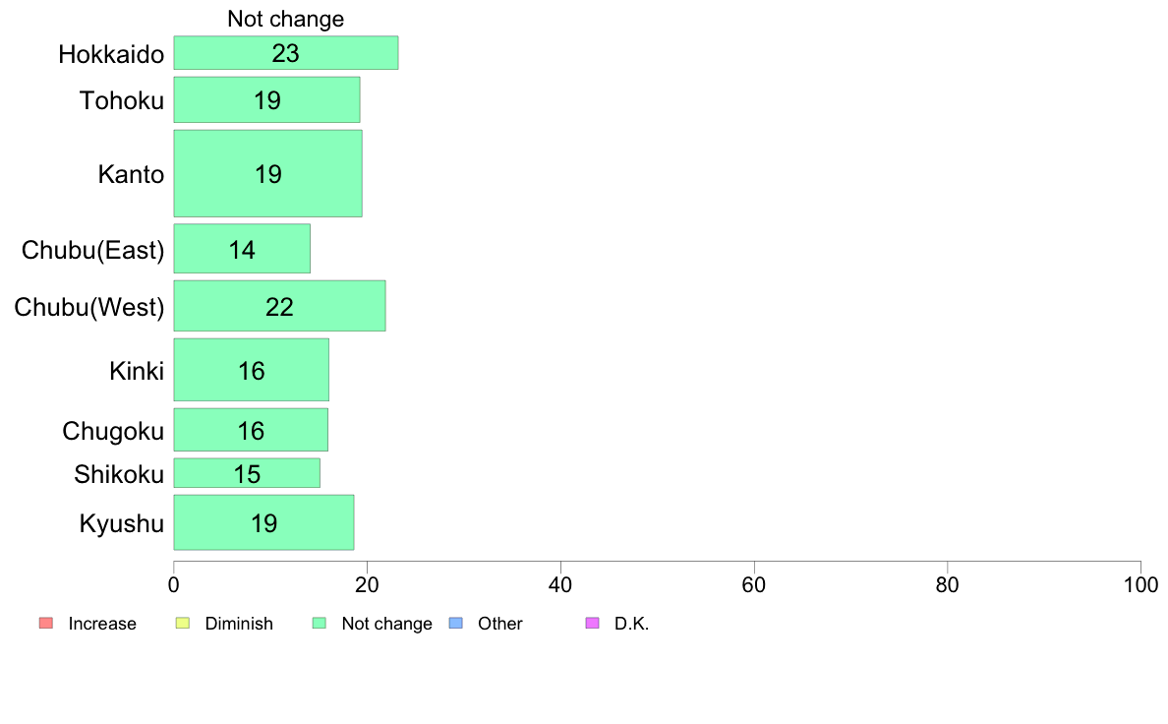Click the Hokkaido row label

pos(112,54)
